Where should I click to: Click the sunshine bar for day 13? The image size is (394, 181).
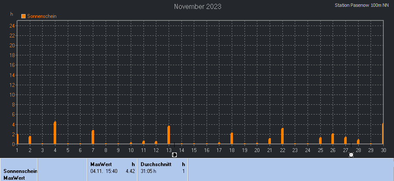point(169,135)
